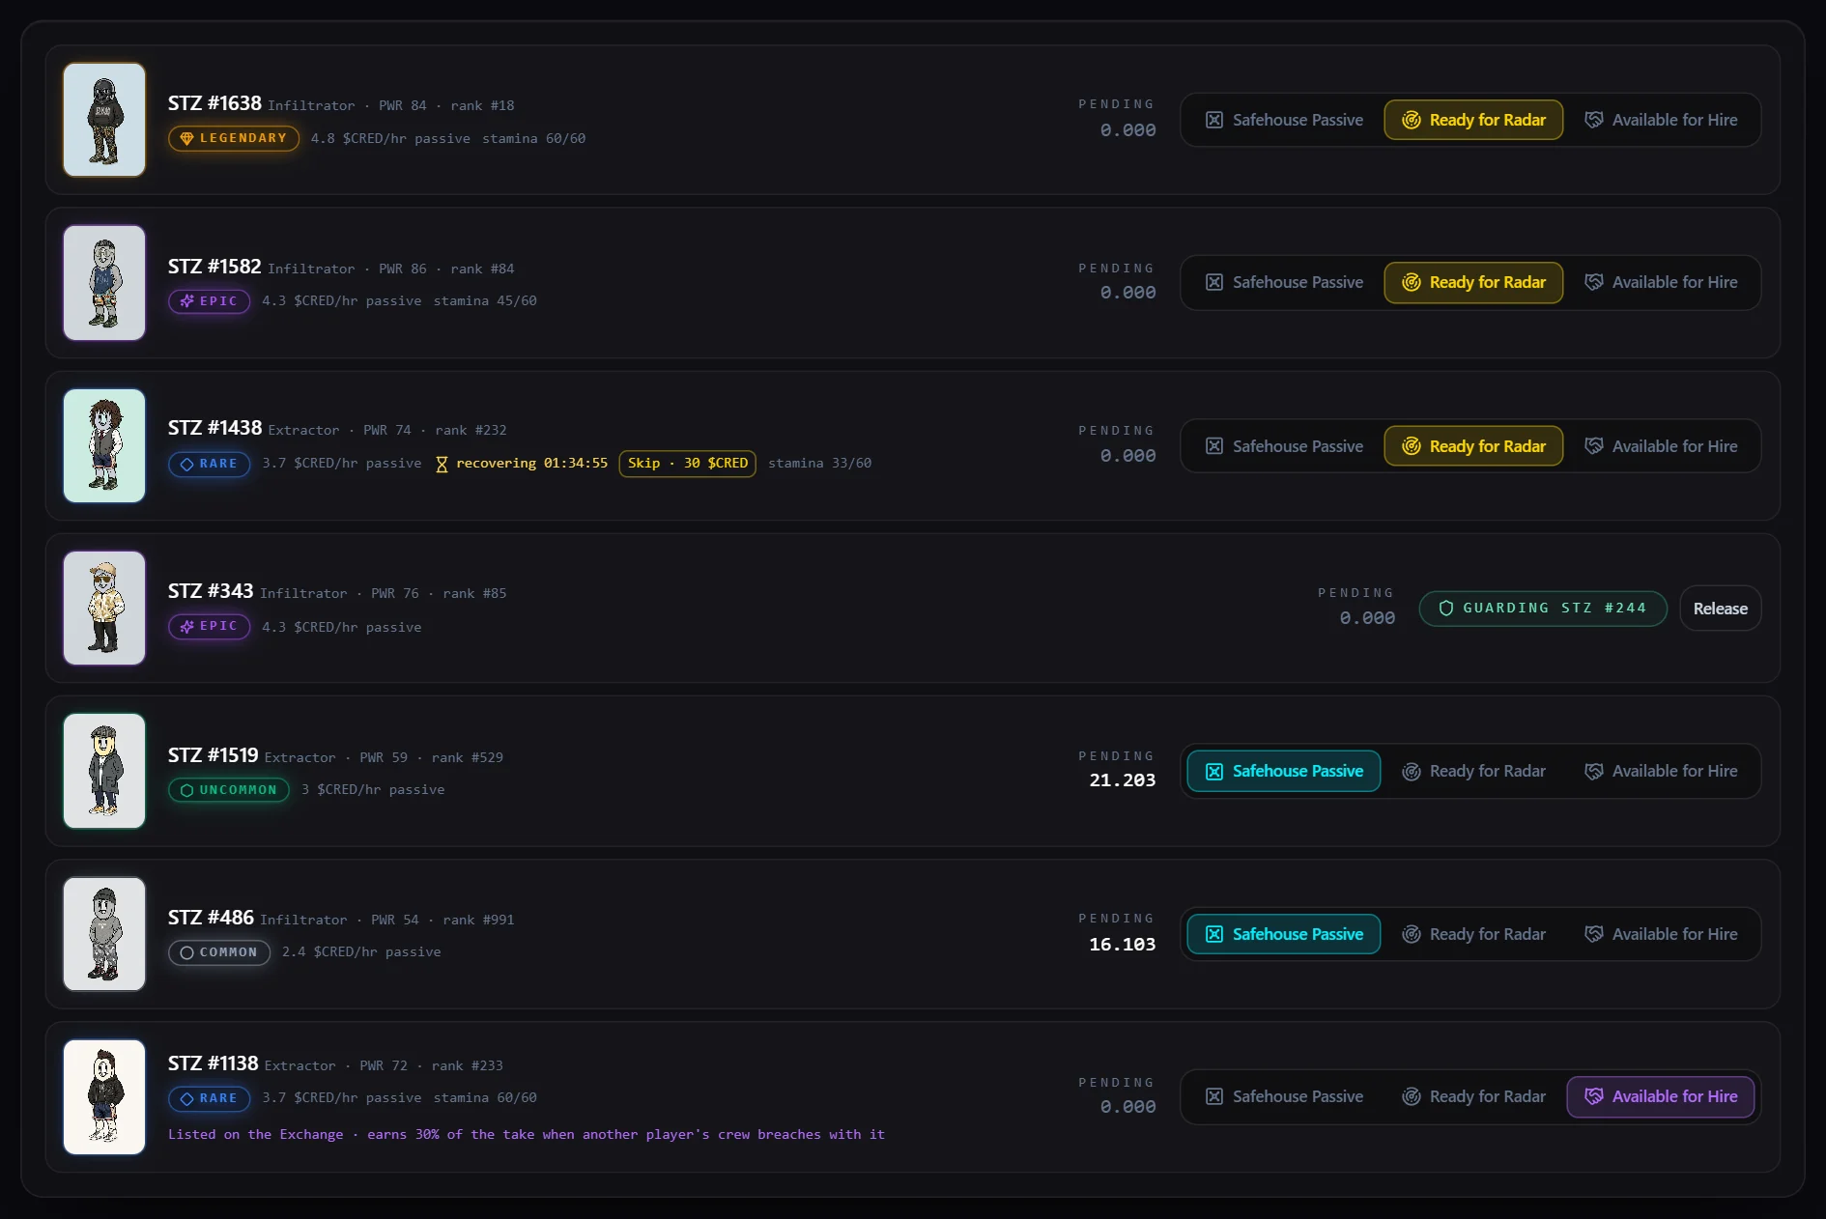This screenshot has height=1219, width=1826.
Task: Click the radar icon on STZ #1519 row
Action: (1411, 771)
